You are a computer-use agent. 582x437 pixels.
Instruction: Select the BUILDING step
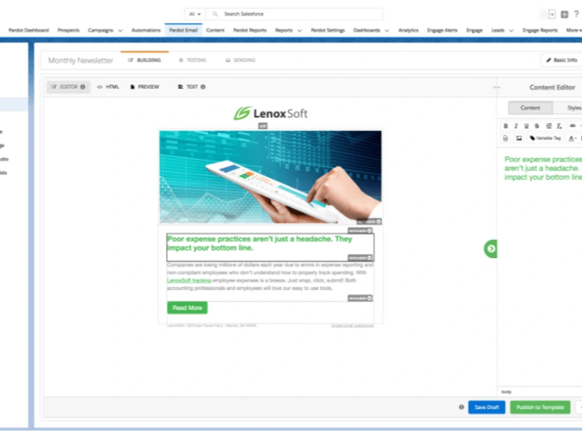tap(144, 60)
